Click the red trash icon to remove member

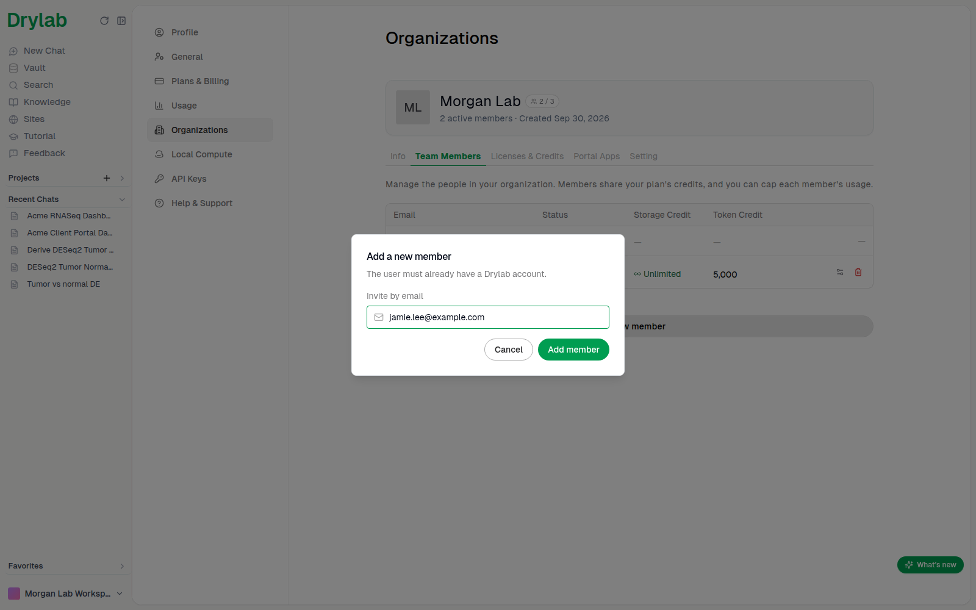pyautogui.click(x=858, y=272)
